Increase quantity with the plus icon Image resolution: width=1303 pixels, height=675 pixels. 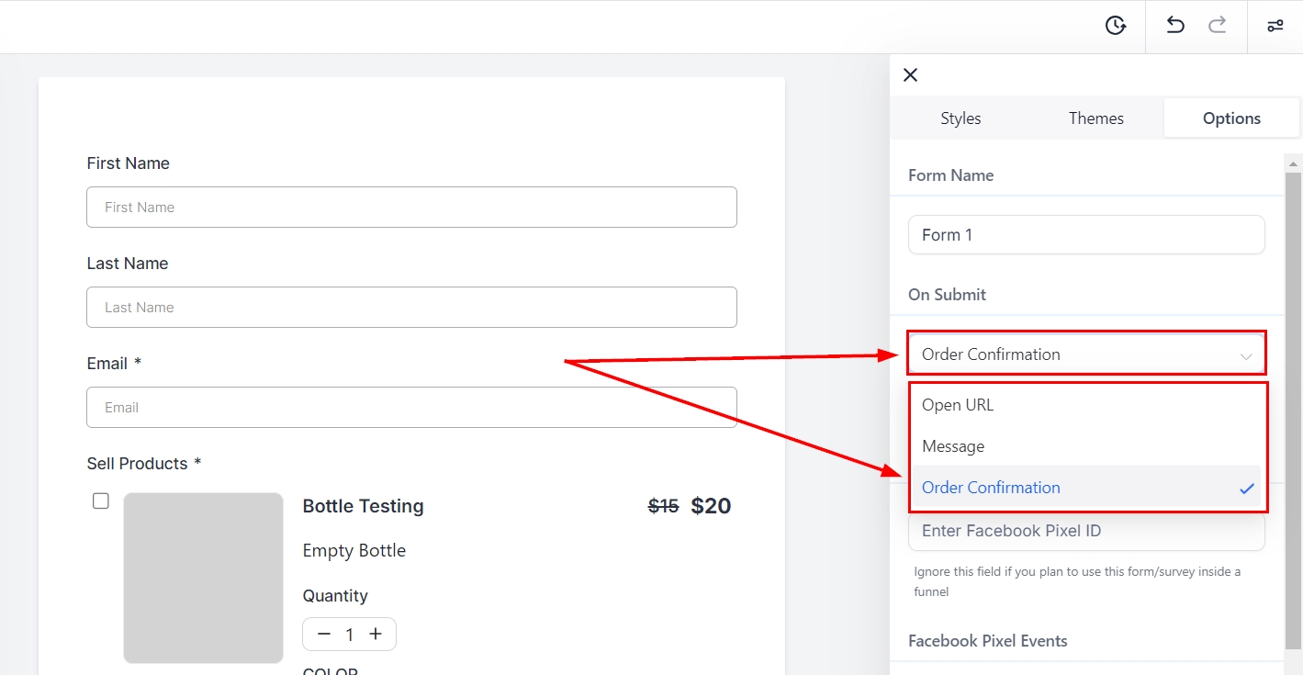click(376, 635)
